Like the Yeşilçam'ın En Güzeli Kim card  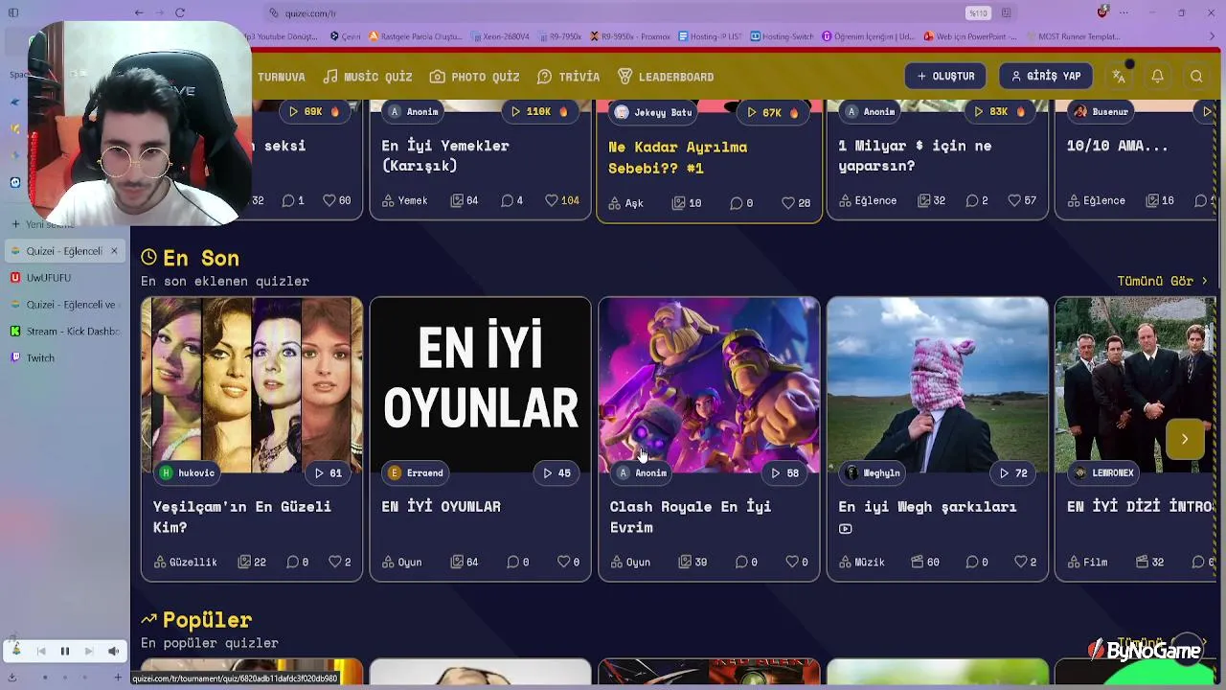335,562
